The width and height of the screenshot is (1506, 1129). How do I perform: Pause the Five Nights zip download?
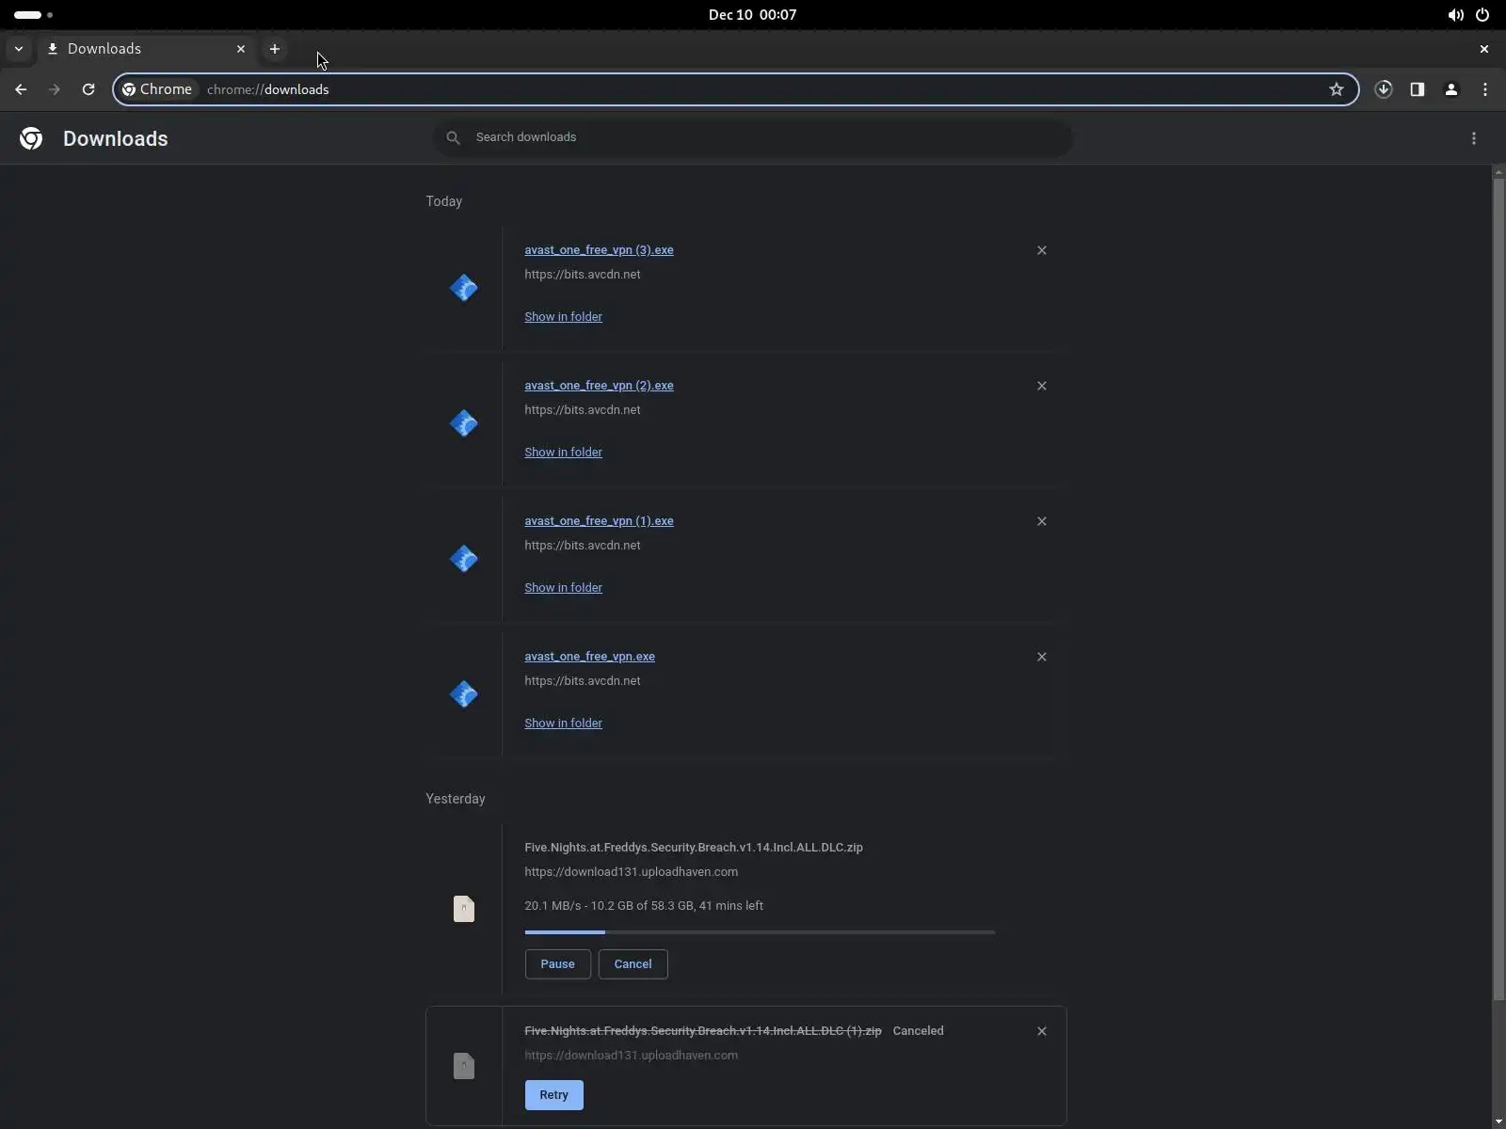coord(557,964)
